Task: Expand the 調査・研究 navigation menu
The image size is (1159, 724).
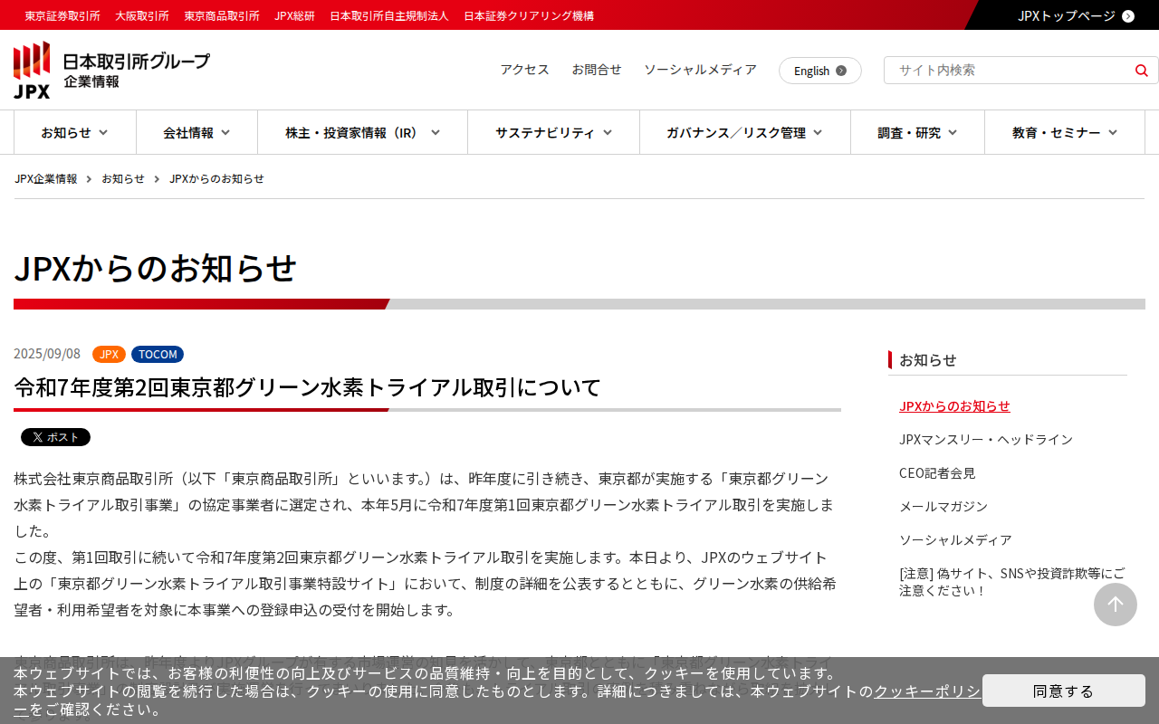Action: click(917, 132)
